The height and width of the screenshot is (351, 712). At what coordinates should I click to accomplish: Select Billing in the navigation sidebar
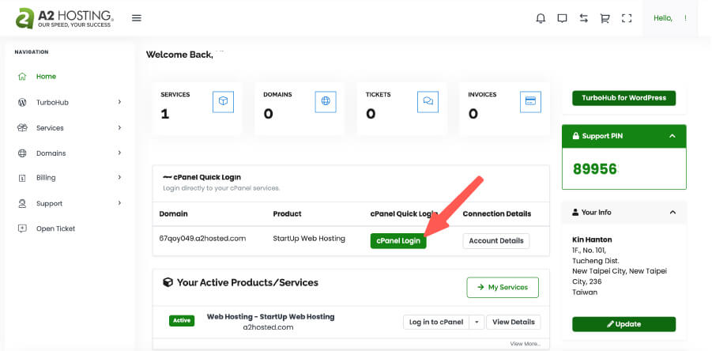tap(46, 178)
